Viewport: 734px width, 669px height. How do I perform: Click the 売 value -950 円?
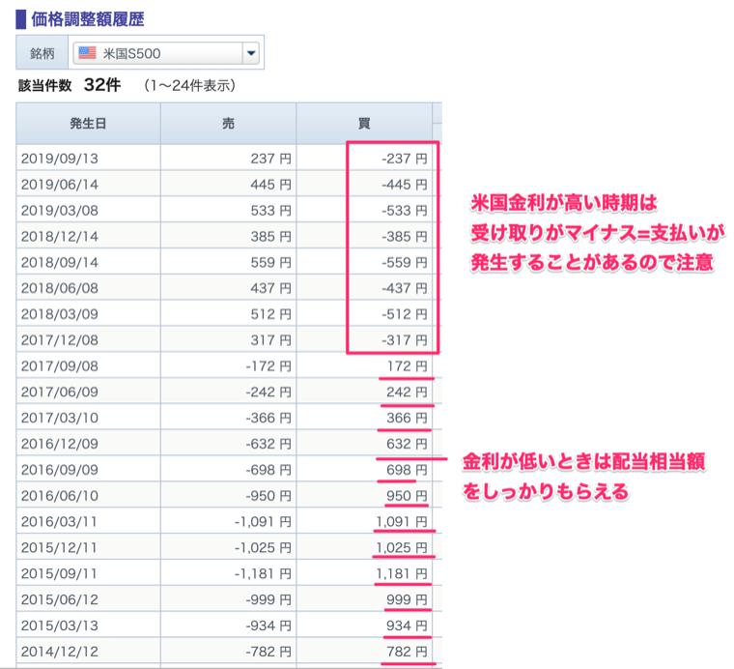268,496
